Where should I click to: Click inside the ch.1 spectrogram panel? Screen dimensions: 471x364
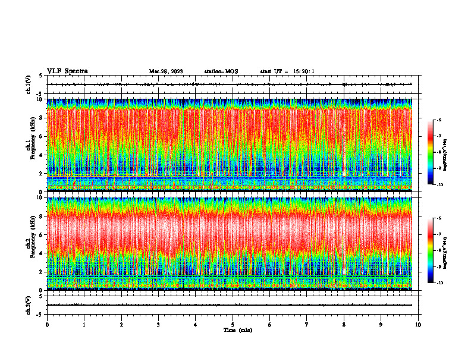click(x=230, y=145)
